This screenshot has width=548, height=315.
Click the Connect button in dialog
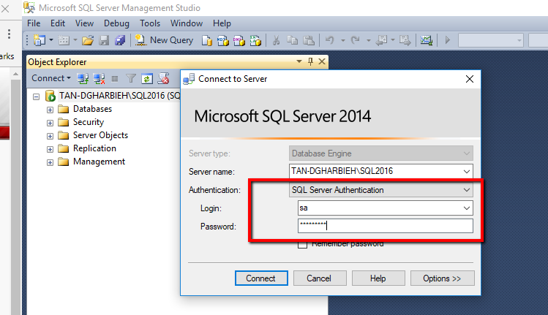tap(261, 278)
